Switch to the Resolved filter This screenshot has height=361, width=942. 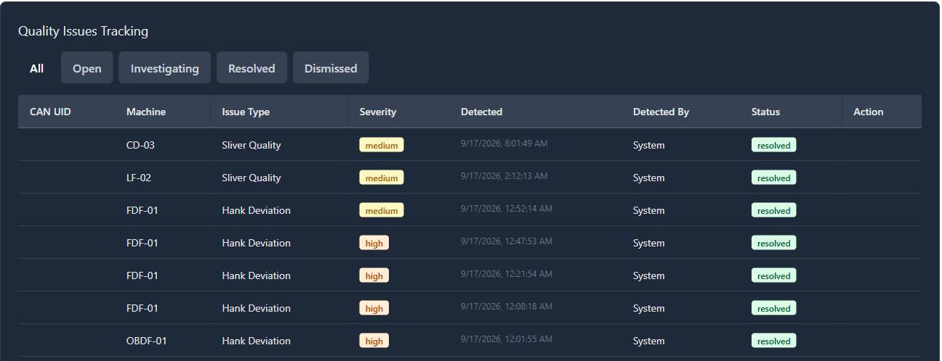pyautogui.click(x=251, y=68)
